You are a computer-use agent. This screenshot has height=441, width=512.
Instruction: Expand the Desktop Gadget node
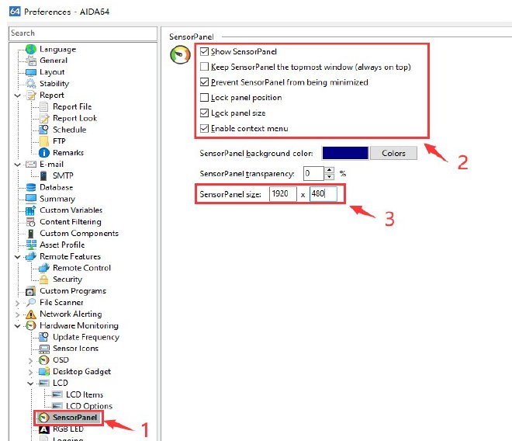[31, 372]
